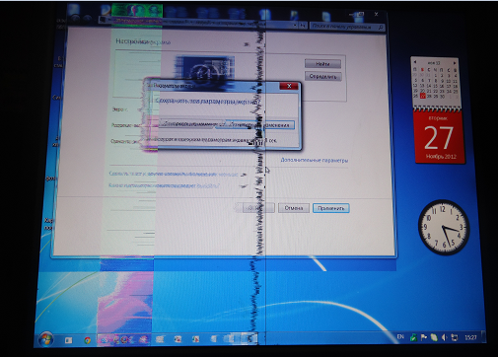Viewport: 498px width, 357px height.
Task: Click the Применить button
Action: click(331, 208)
